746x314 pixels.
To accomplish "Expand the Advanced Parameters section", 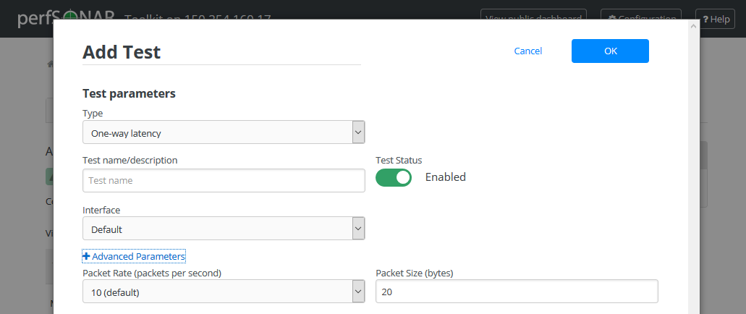I will click(x=134, y=256).
